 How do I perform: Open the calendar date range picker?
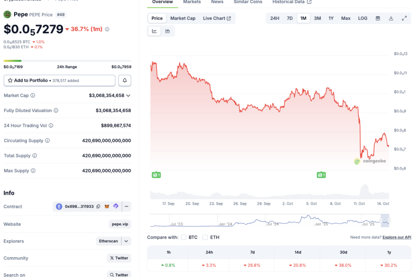(x=378, y=18)
